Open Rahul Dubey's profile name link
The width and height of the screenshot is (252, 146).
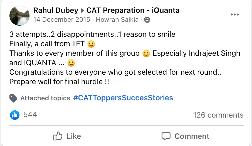[56, 11]
